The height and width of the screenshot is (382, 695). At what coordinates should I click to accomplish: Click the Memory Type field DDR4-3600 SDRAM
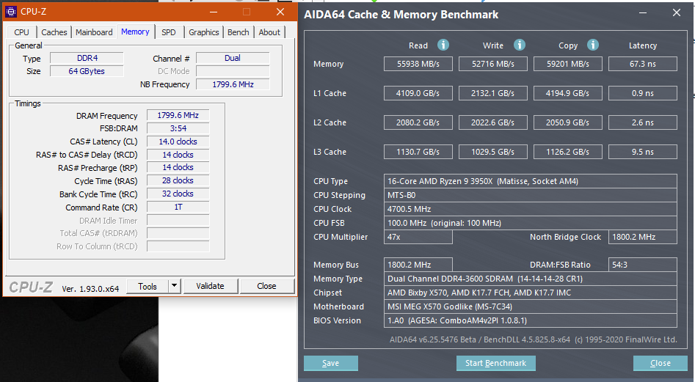(x=530, y=279)
